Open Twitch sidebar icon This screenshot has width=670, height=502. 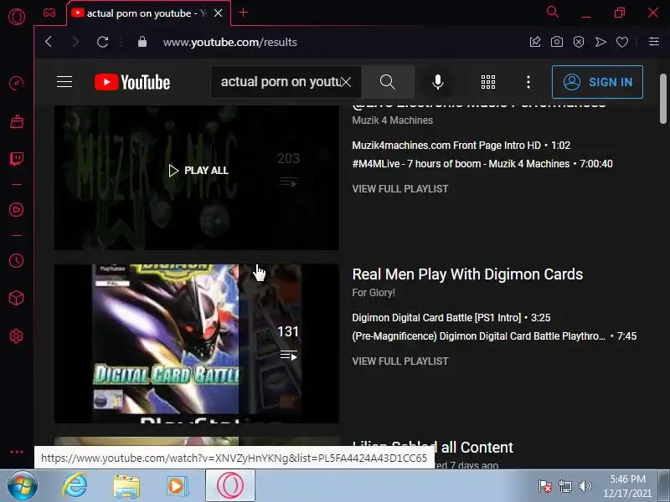pyautogui.click(x=17, y=159)
